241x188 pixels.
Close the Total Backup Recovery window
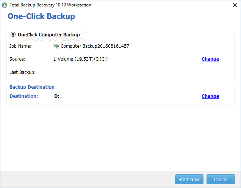coord(235,5)
